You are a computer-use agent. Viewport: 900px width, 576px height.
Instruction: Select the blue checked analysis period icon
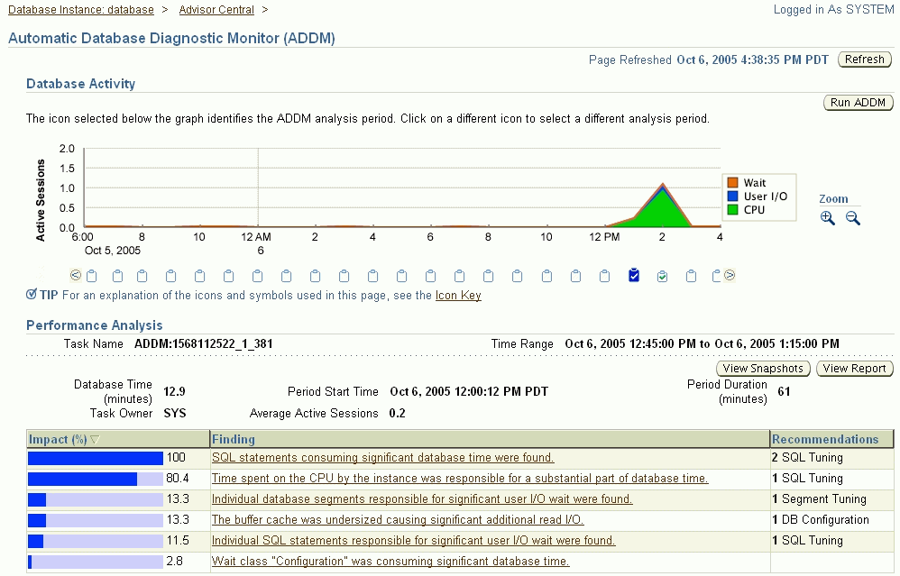tap(633, 276)
